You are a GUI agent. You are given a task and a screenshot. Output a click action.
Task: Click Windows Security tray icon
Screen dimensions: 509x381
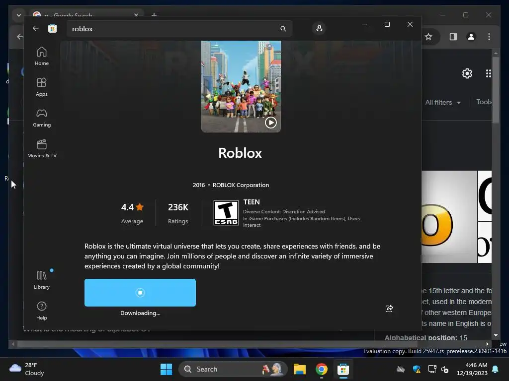pos(417,369)
